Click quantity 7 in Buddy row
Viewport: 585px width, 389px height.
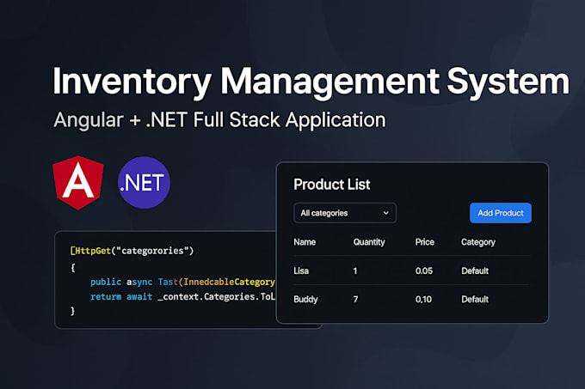[x=355, y=300]
